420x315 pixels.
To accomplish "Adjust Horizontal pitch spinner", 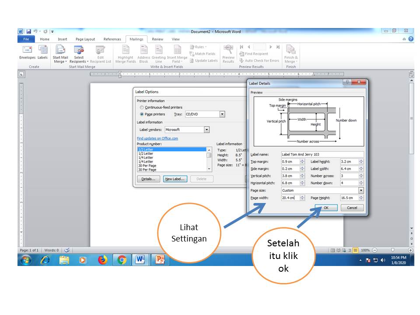I will 302,183.
